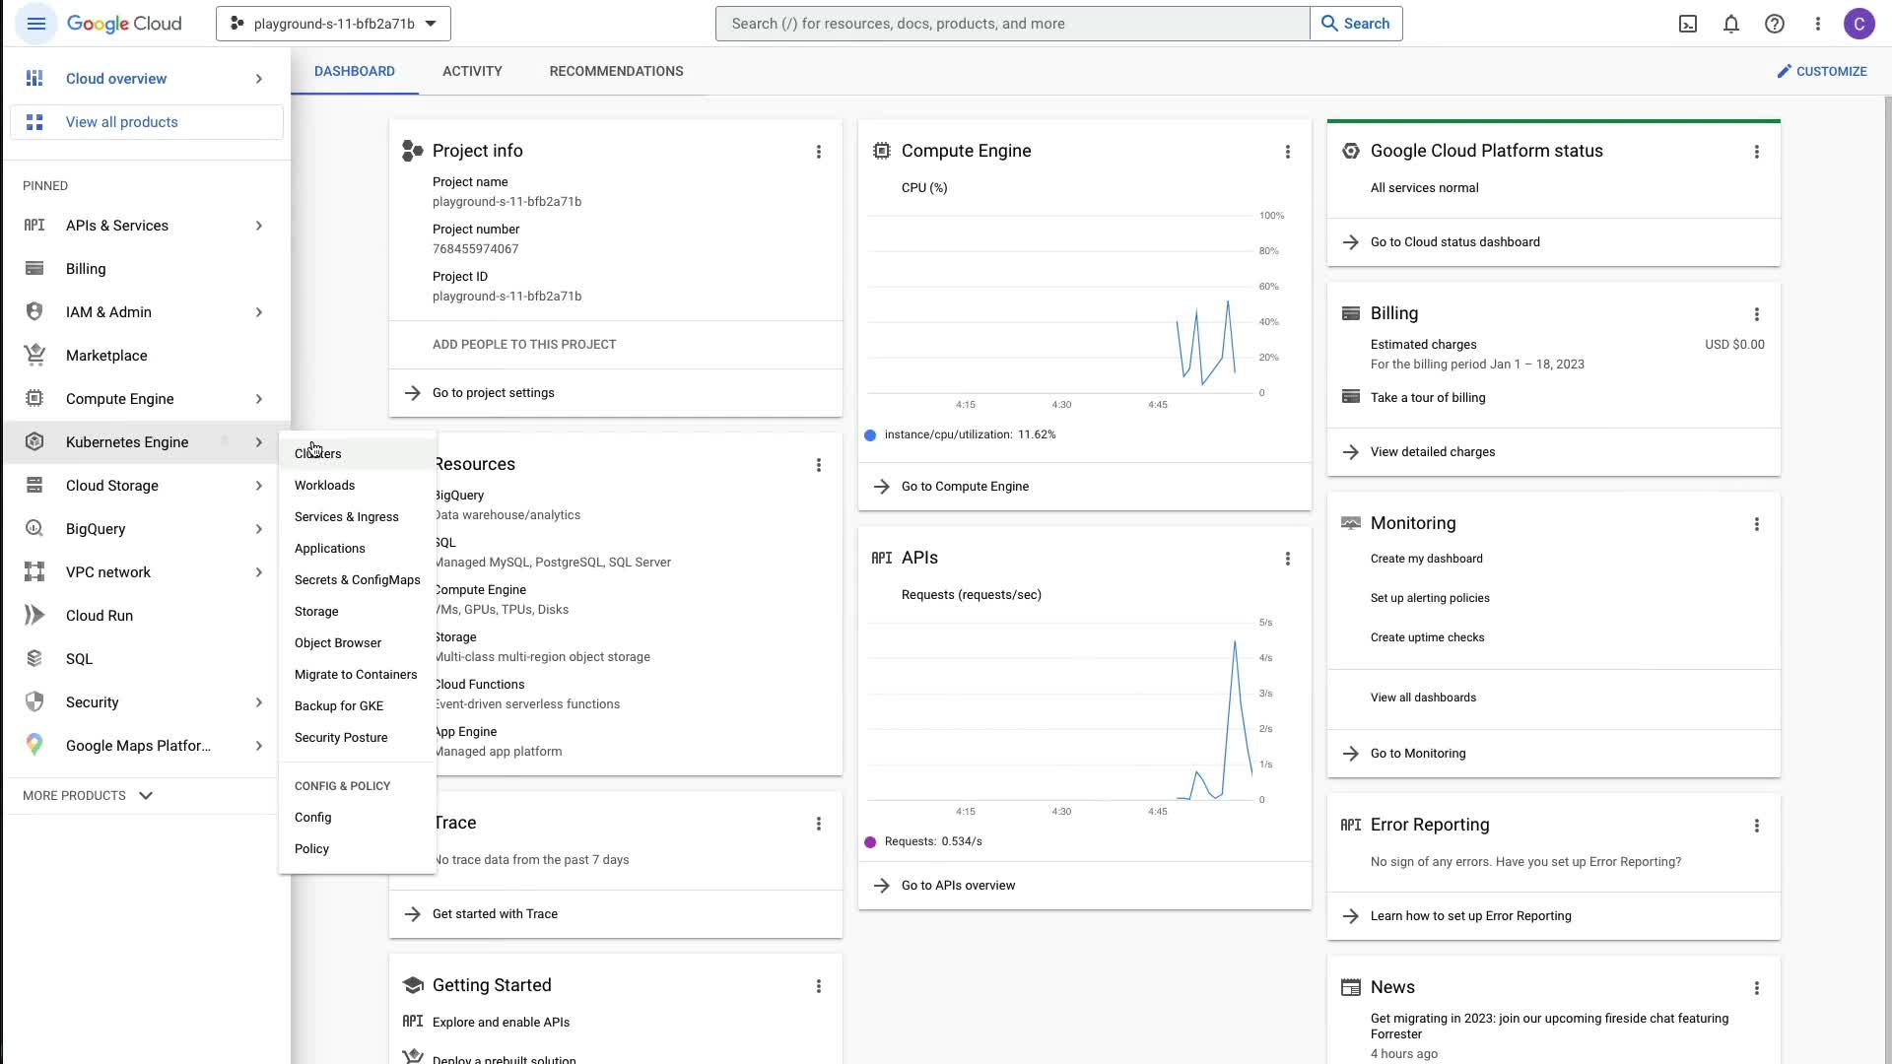Expand the MORE PRODUCTS section
The width and height of the screenshot is (1892, 1064).
pyautogui.click(x=88, y=796)
